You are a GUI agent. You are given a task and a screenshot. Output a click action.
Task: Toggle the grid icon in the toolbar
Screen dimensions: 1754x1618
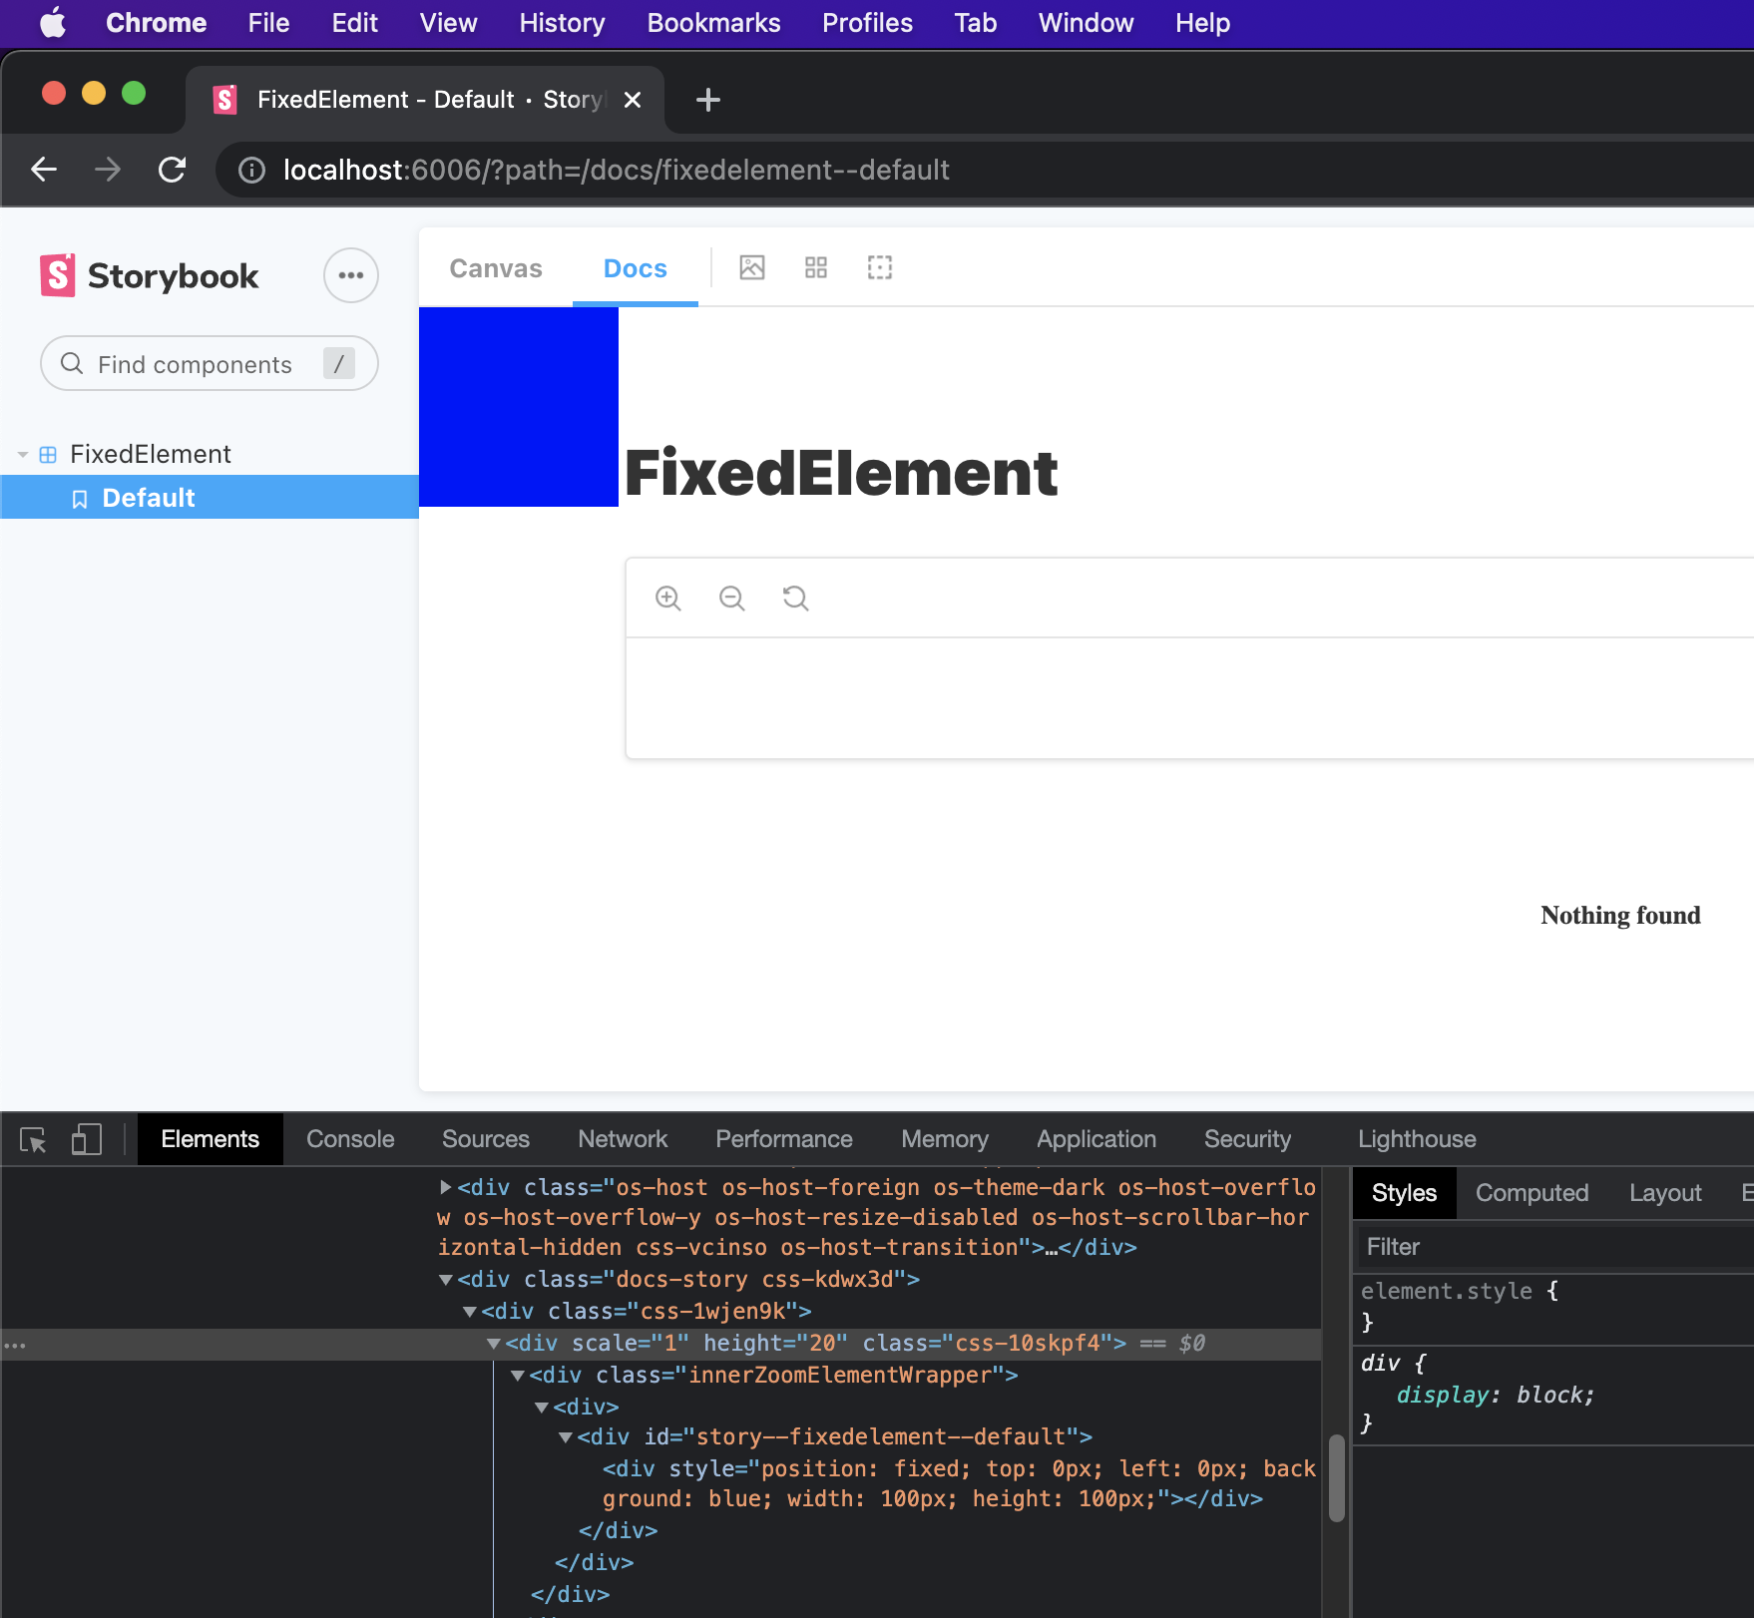tap(816, 267)
